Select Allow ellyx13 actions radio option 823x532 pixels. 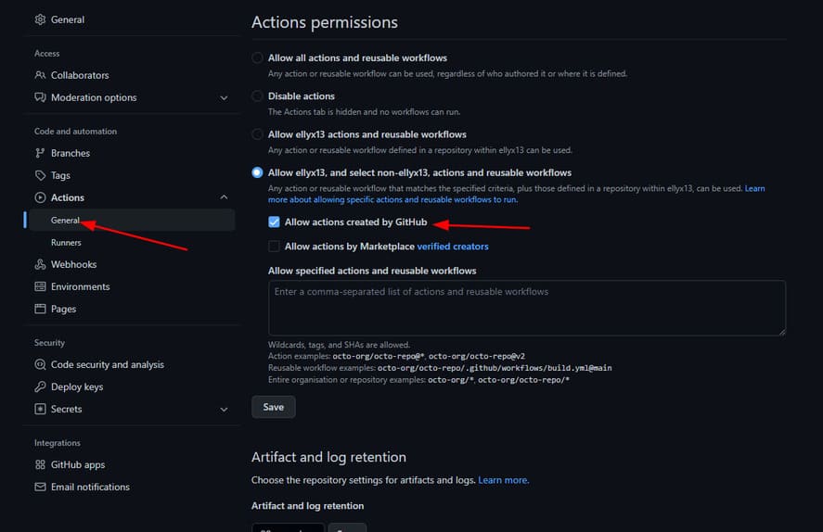pyautogui.click(x=257, y=134)
